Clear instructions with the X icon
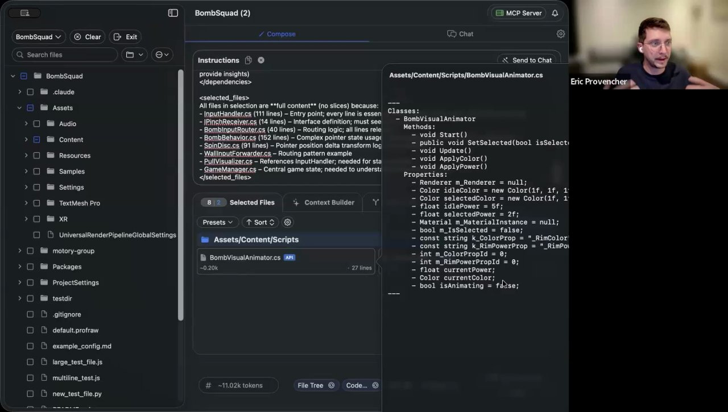 tap(261, 60)
